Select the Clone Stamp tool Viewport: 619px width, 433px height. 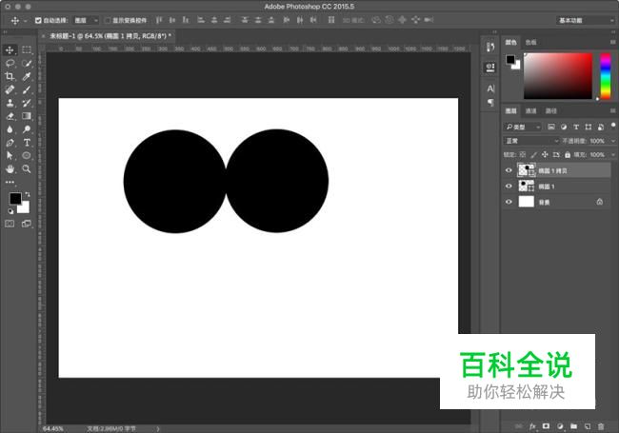[x=10, y=103]
